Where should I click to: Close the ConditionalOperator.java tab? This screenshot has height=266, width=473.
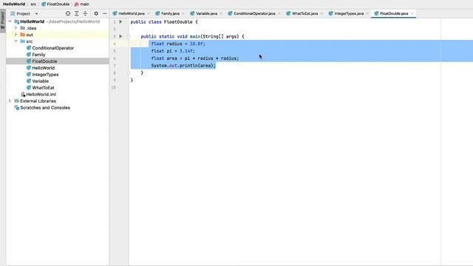click(x=279, y=13)
